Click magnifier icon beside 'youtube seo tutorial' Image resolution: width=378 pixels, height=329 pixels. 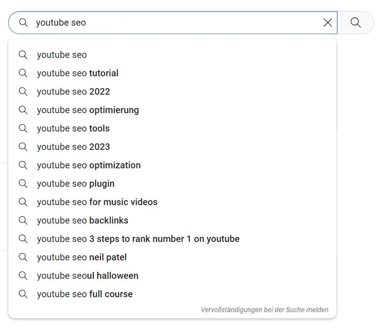pos(23,73)
